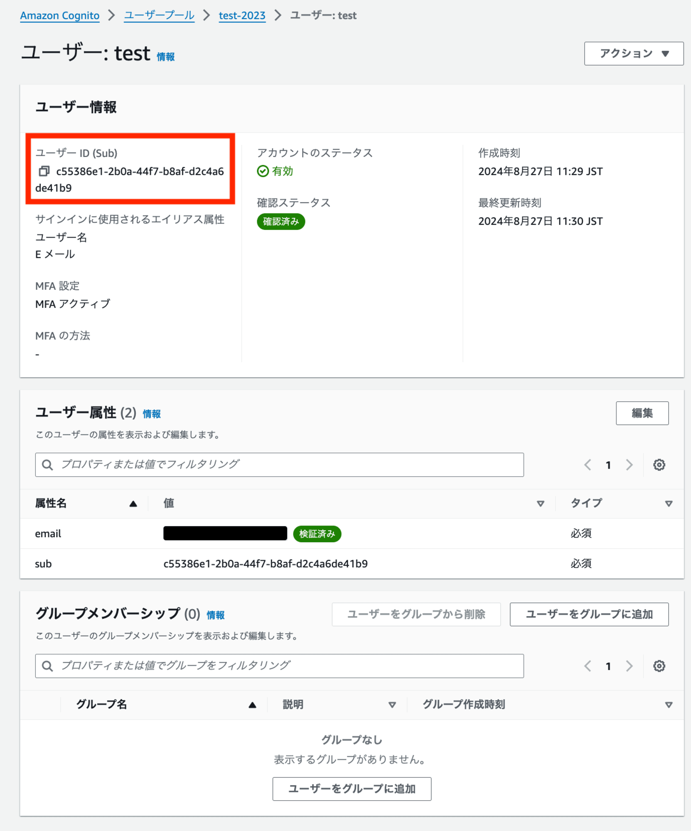Click the ユーザー: test breadcrumb item

point(323,15)
